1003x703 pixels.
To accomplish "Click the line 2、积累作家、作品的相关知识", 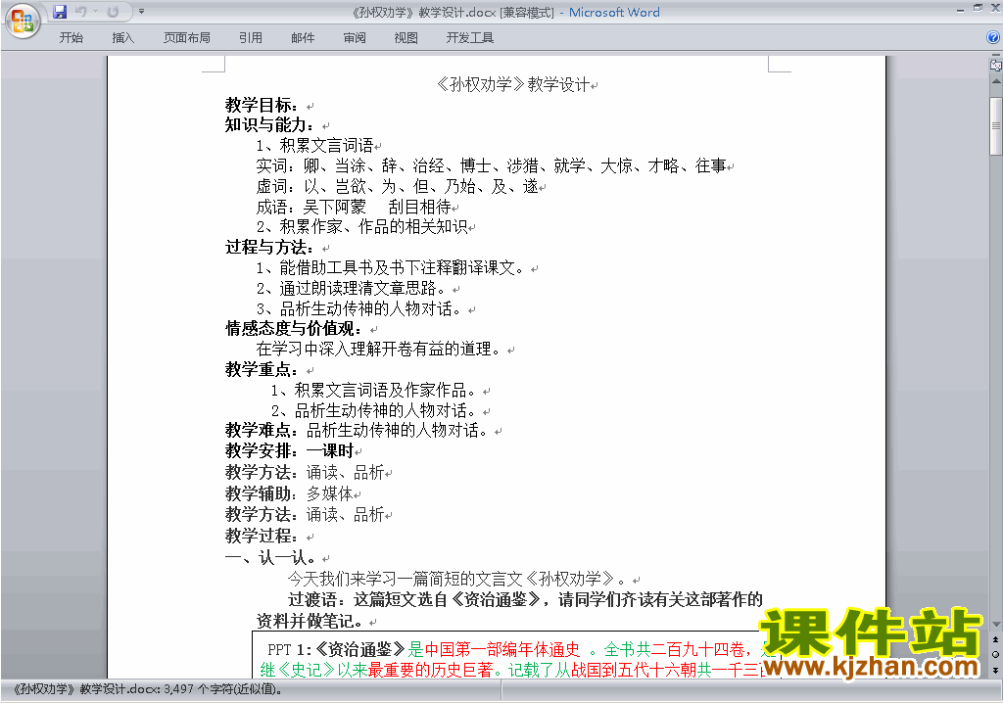I will click(x=362, y=227).
